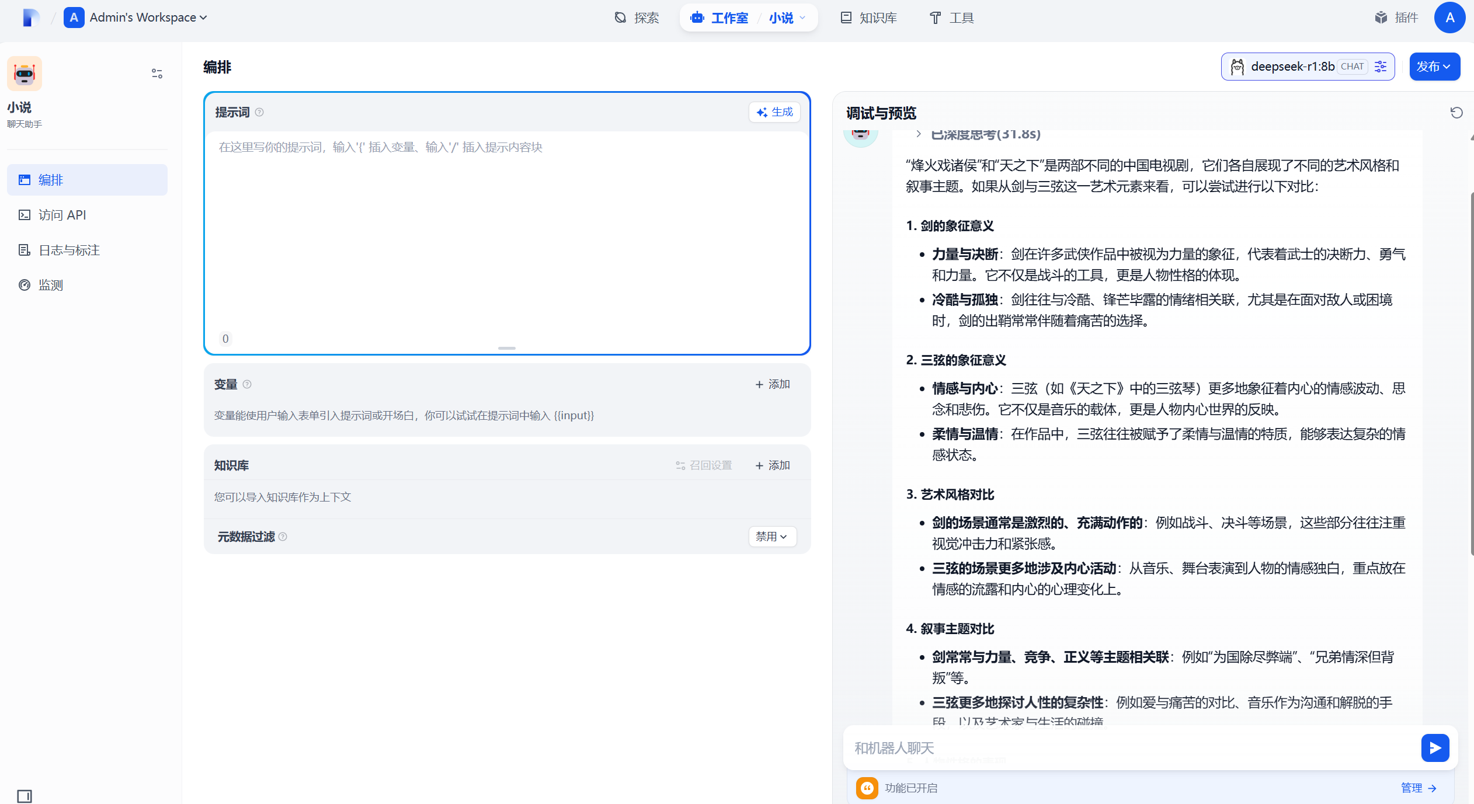Click the sidebar collapse icon at bottom left
Screen dimensions: 1474x804
25,796
